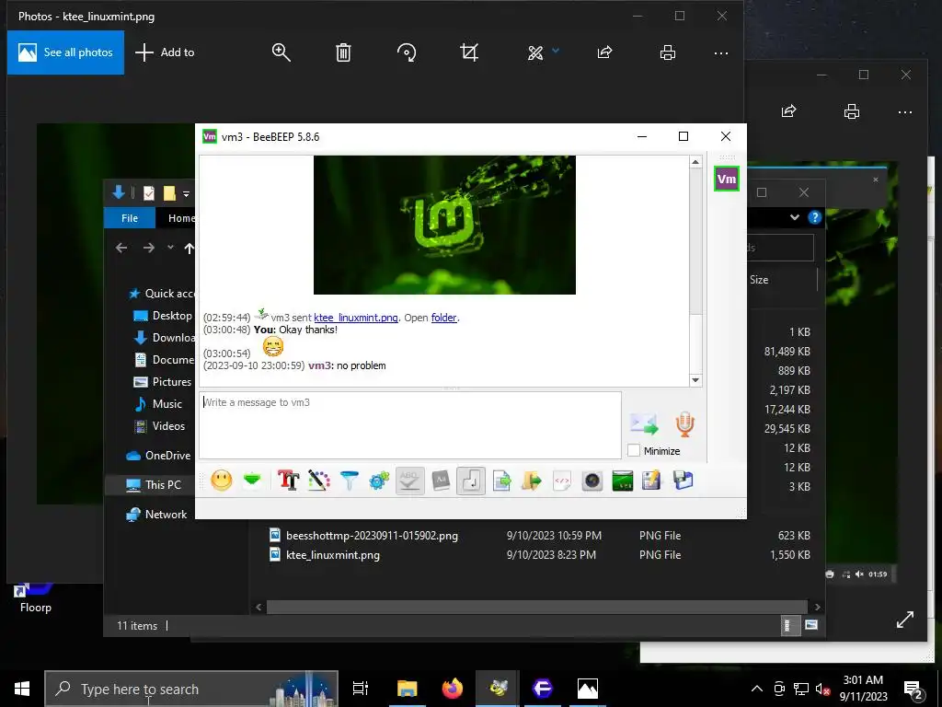Tick the Minimize checkbox in BeeBEEP
The image size is (942, 707).
(x=634, y=450)
